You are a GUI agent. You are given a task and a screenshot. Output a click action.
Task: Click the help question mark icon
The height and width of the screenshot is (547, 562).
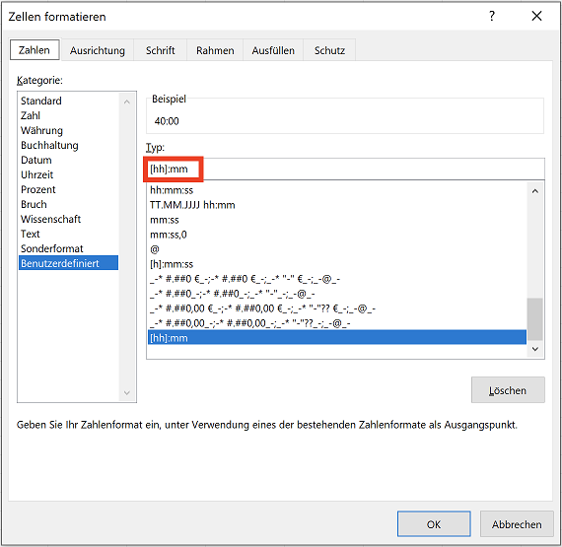click(x=492, y=16)
